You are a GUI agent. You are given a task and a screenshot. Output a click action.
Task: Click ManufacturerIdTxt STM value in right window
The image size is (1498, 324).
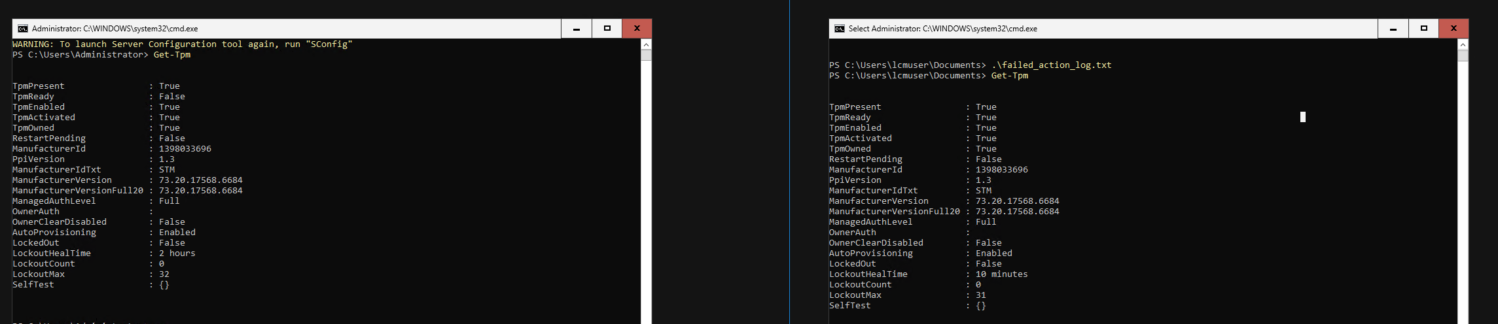(984, 191)
